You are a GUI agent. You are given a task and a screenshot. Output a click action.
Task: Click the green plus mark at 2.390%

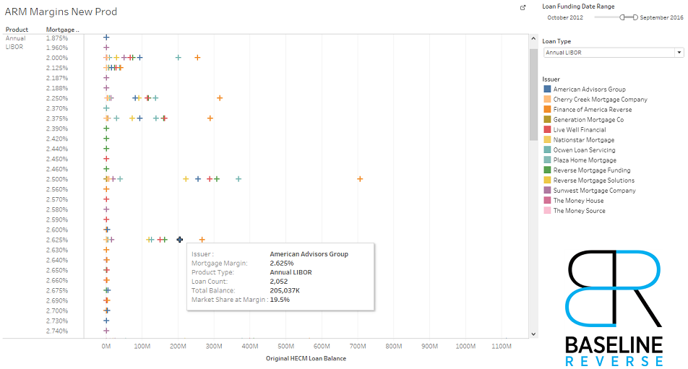coord(106,129)
